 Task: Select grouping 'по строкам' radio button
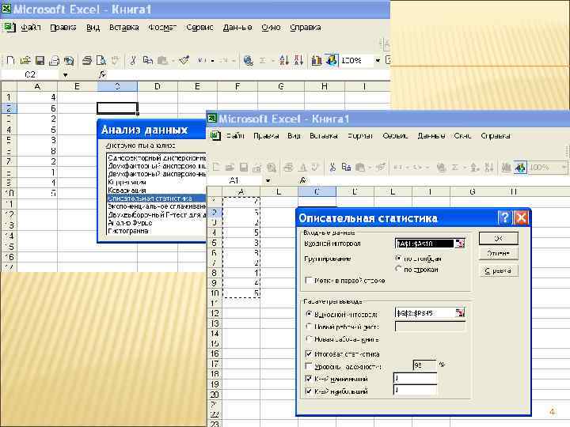(398, 269)
